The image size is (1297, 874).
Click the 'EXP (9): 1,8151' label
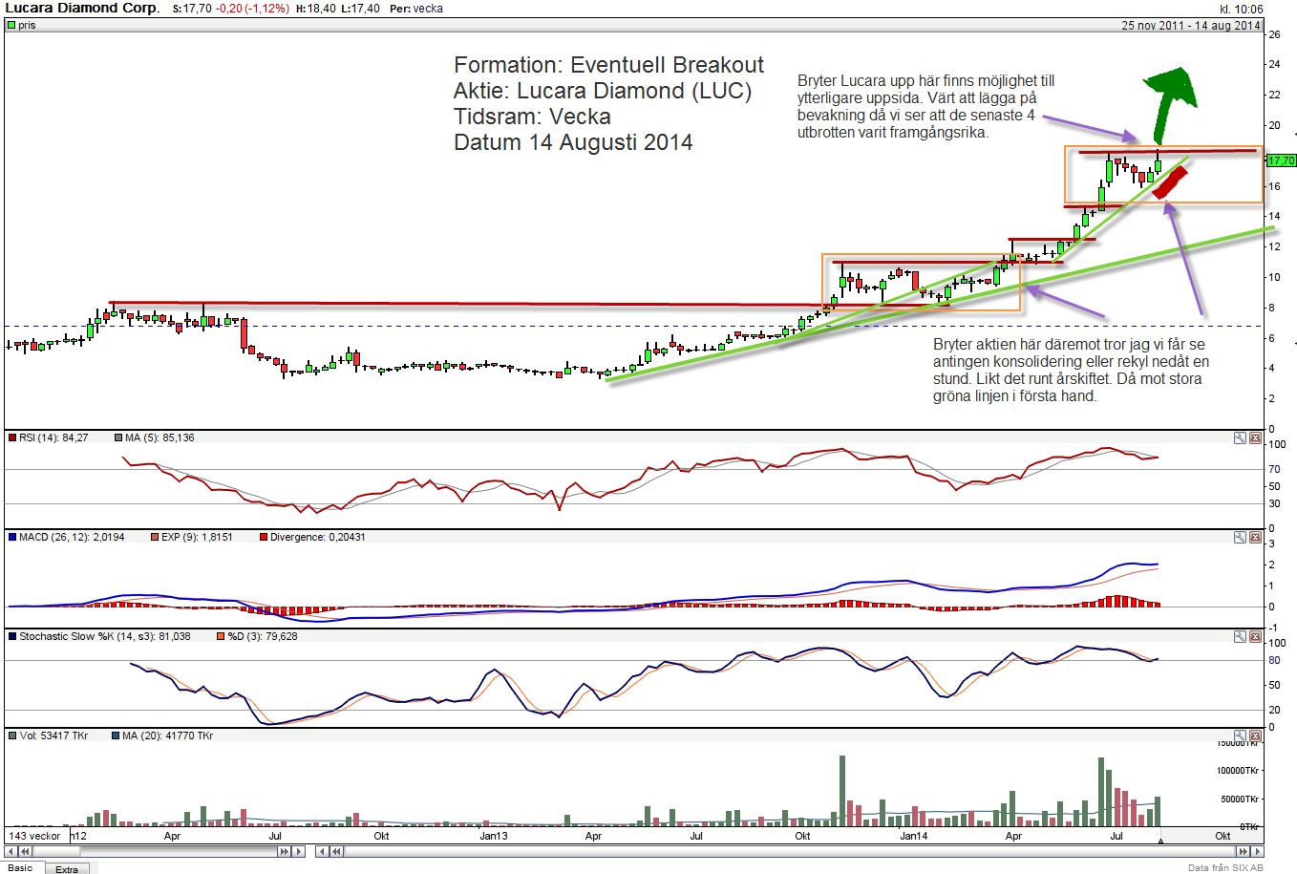pyautogui.click(x=197, y=538)
